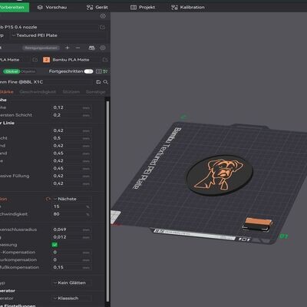Click the ersten Schicht 0,2 field
This screenshot has height=307, width=307.
pos(71,115)
